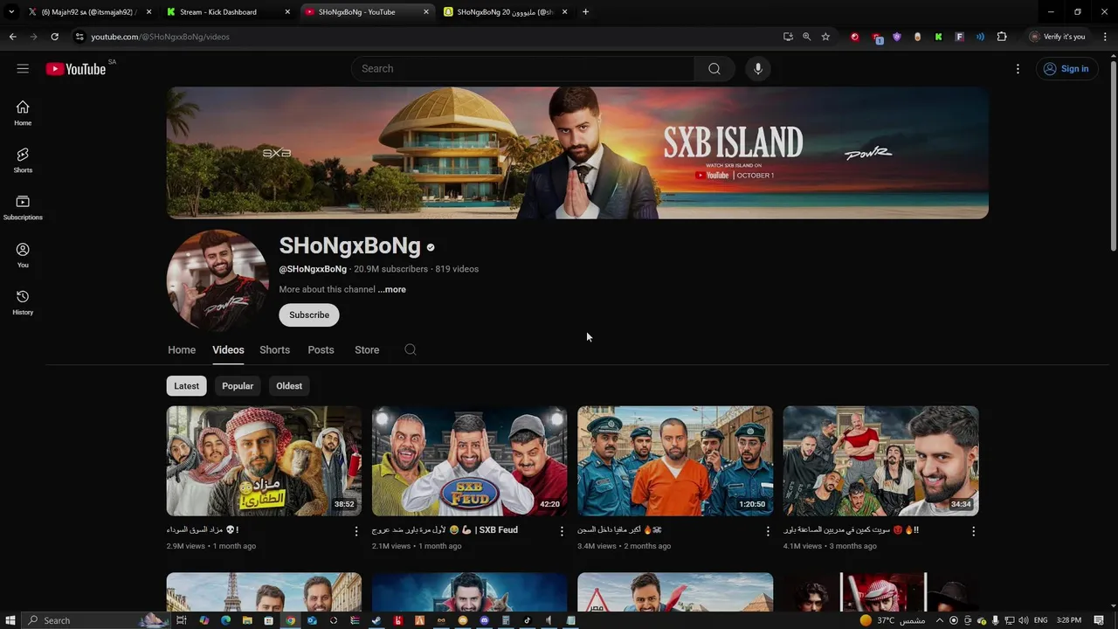Sort videos by Popular
The height and width of the screenshot is (629, 1118).
point(238,386)
